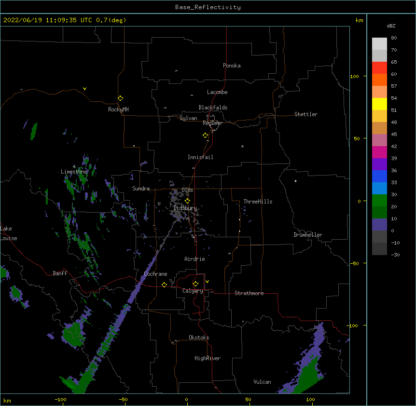The width and height of the screenshot is (416, 406).
Task: Pick the bright yellow 51-54 dBZ legend swatch
Action: point(379,104)
